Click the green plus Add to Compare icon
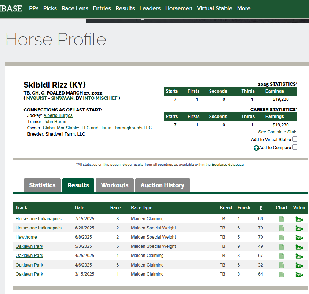309x294 pixels. click(256, 148)
